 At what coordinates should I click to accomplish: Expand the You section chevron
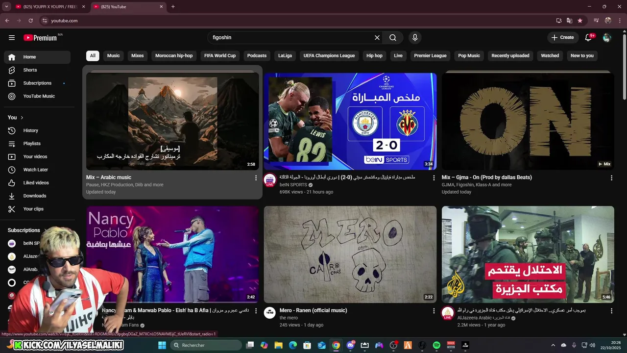click(x=22, y=118)
